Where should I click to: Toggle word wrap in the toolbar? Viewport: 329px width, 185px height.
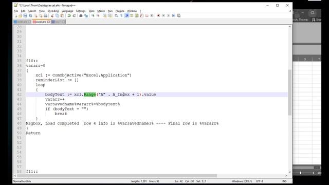click(x=116, y=16)
